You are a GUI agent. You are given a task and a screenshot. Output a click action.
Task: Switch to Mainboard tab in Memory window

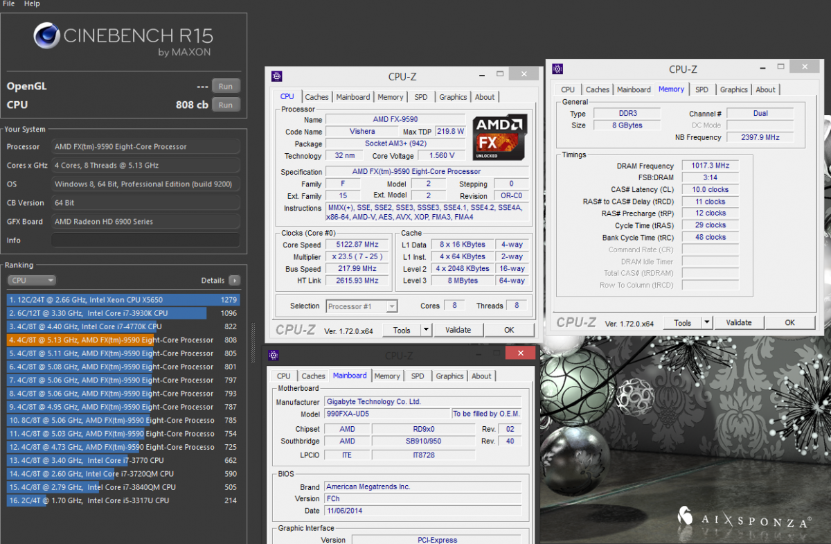click(634, 89)
